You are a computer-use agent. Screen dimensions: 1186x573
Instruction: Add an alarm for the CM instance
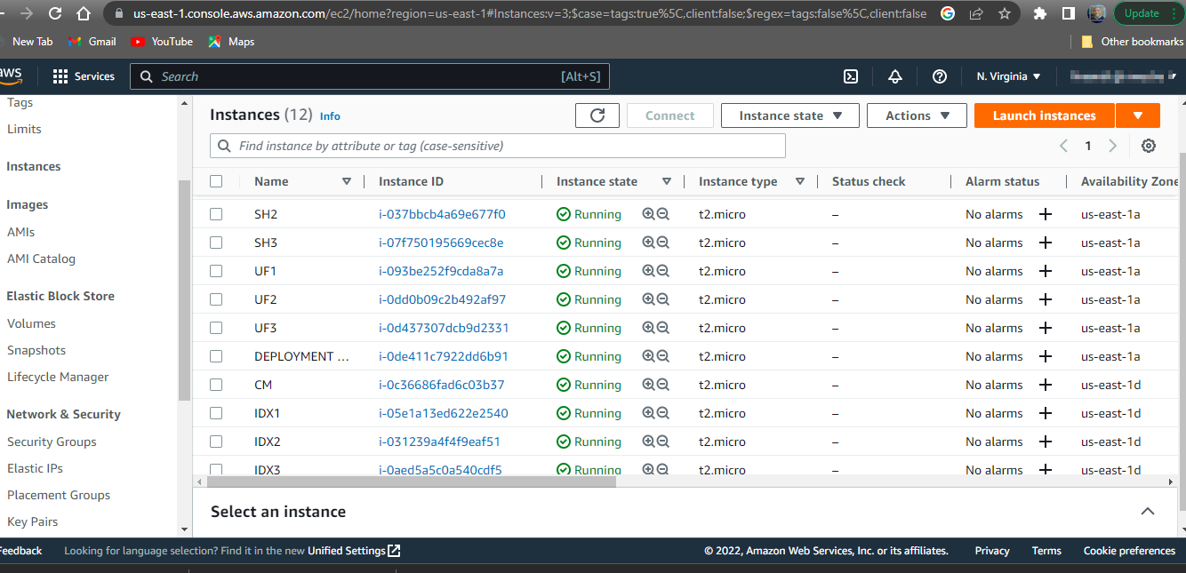coord(1045,385)
